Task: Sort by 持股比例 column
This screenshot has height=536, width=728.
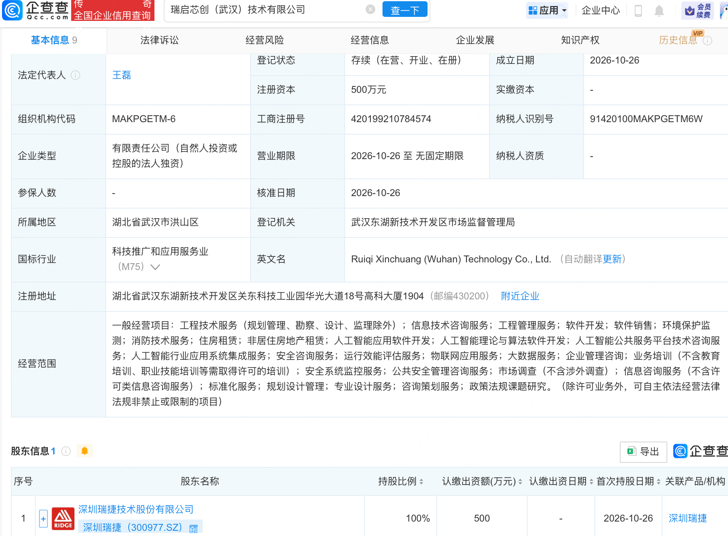Action: tap(421, 481)
